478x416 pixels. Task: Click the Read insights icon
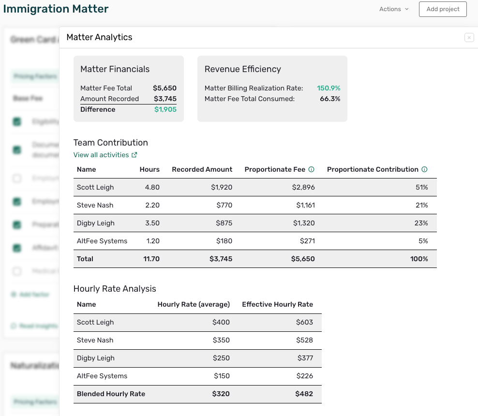(x=14, y=326)
